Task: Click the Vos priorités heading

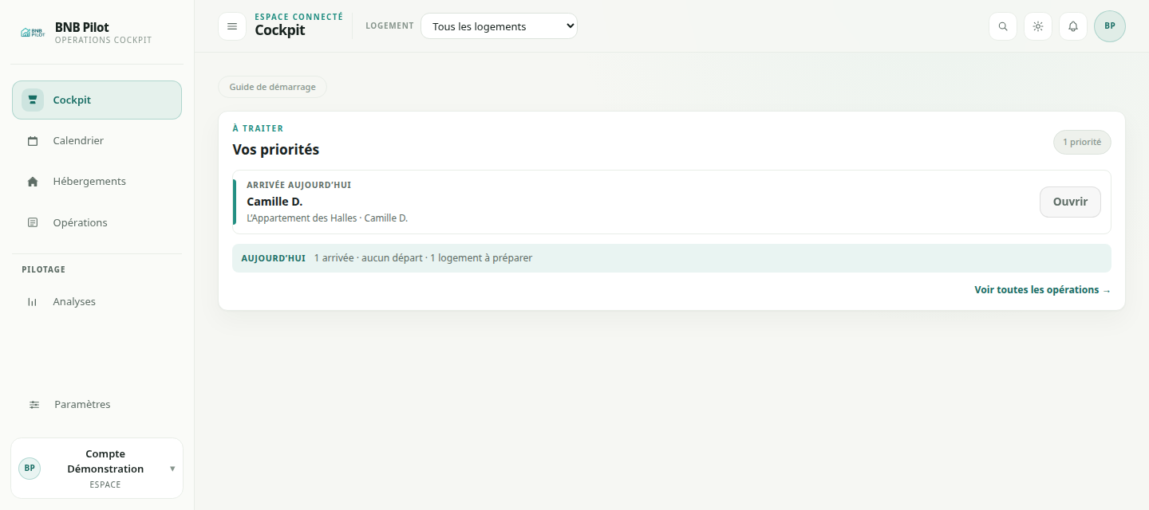Action: tap(276, 150)
